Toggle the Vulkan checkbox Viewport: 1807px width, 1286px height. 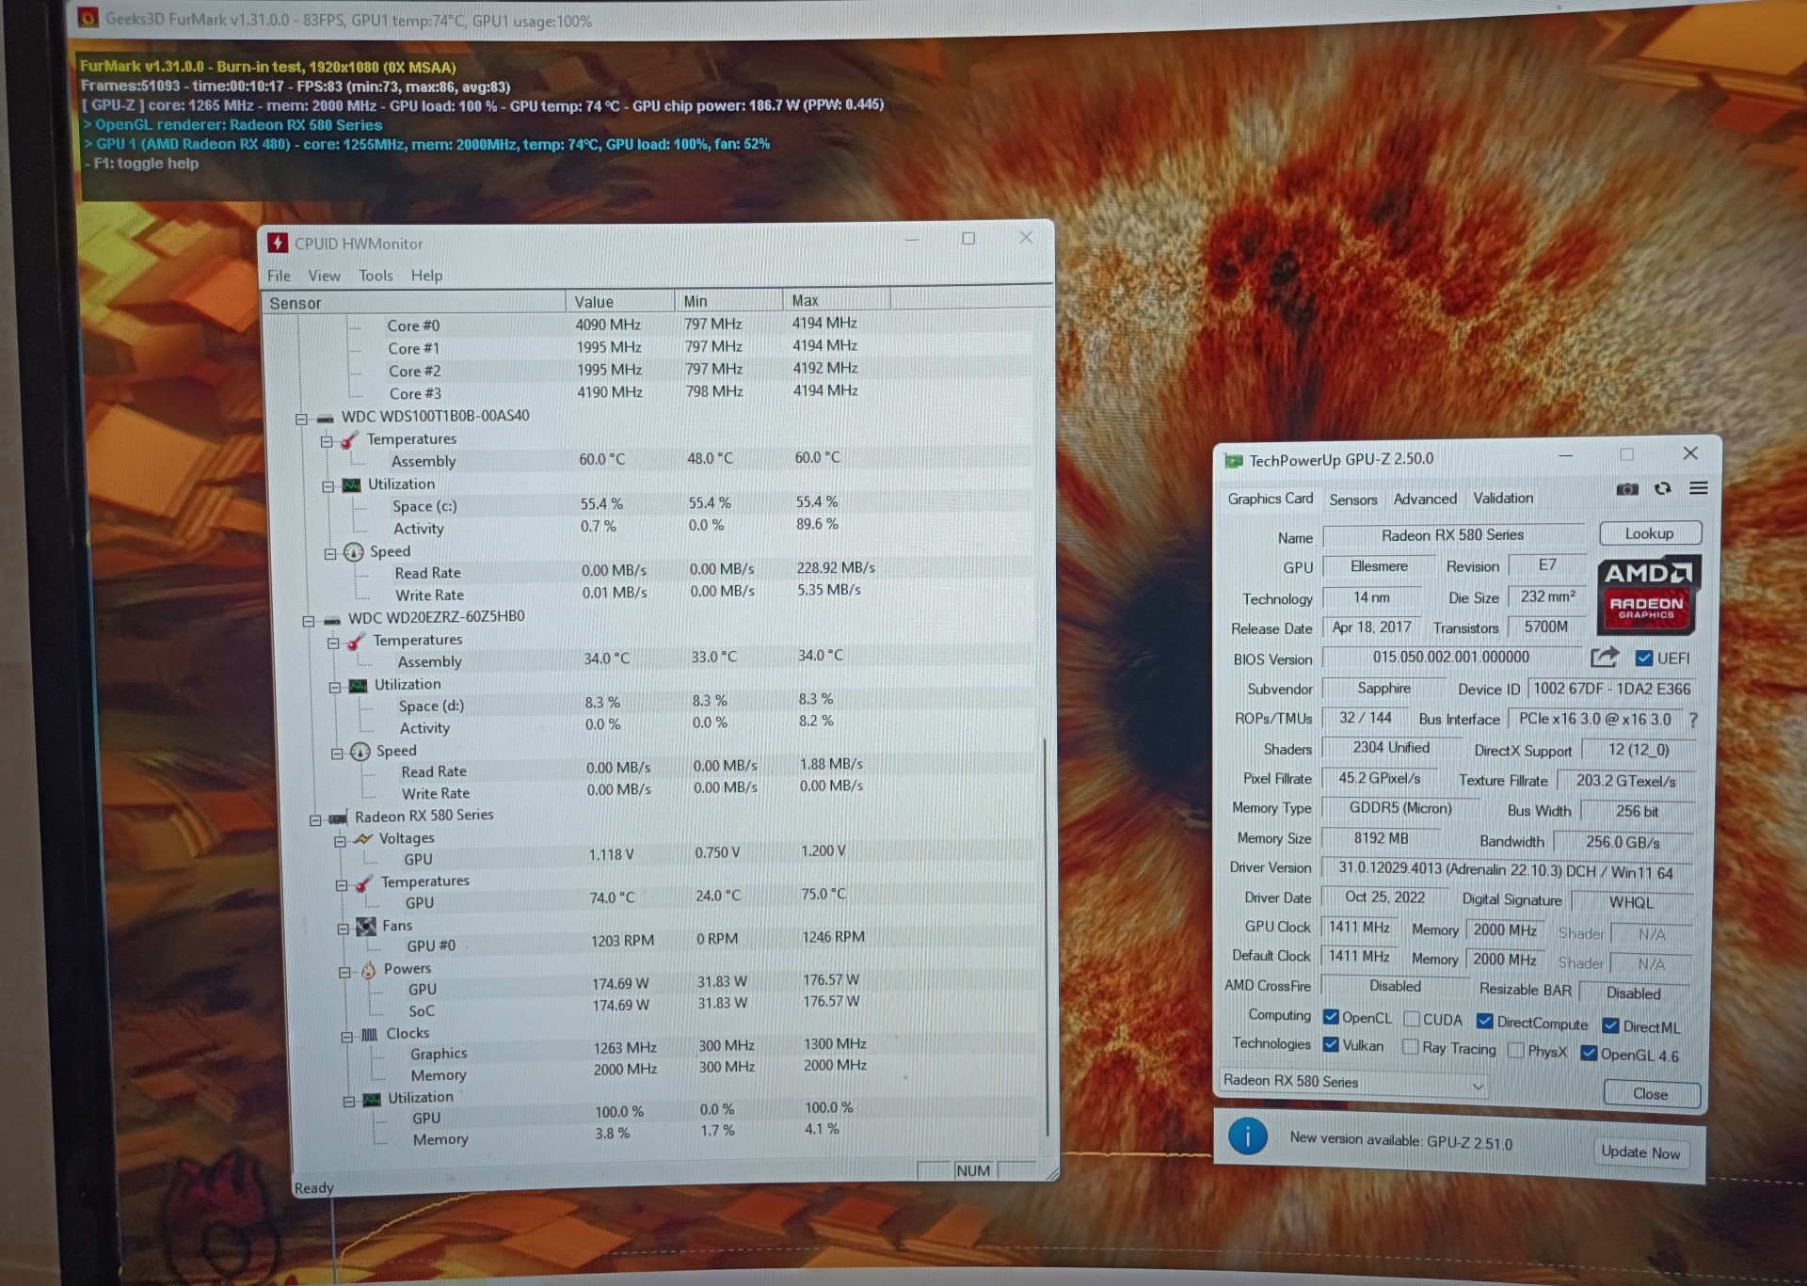1331,1044
